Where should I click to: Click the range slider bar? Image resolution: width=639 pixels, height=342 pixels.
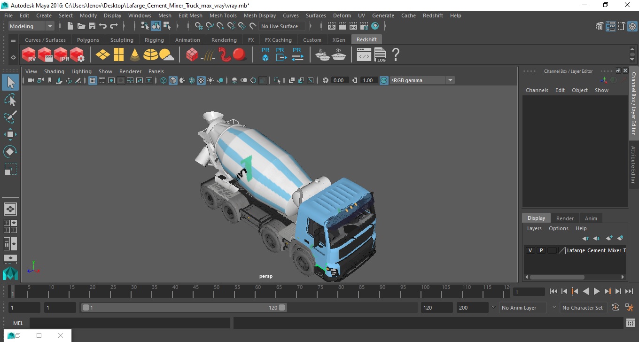(184, 308)
